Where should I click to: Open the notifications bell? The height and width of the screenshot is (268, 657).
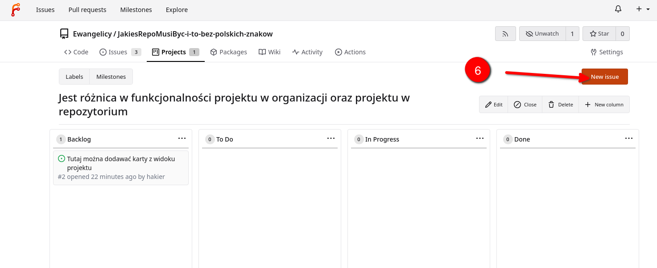tap(618, 9)
